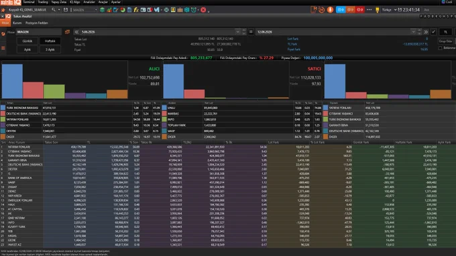Toggle the red notification counter badge

(359, 9)
